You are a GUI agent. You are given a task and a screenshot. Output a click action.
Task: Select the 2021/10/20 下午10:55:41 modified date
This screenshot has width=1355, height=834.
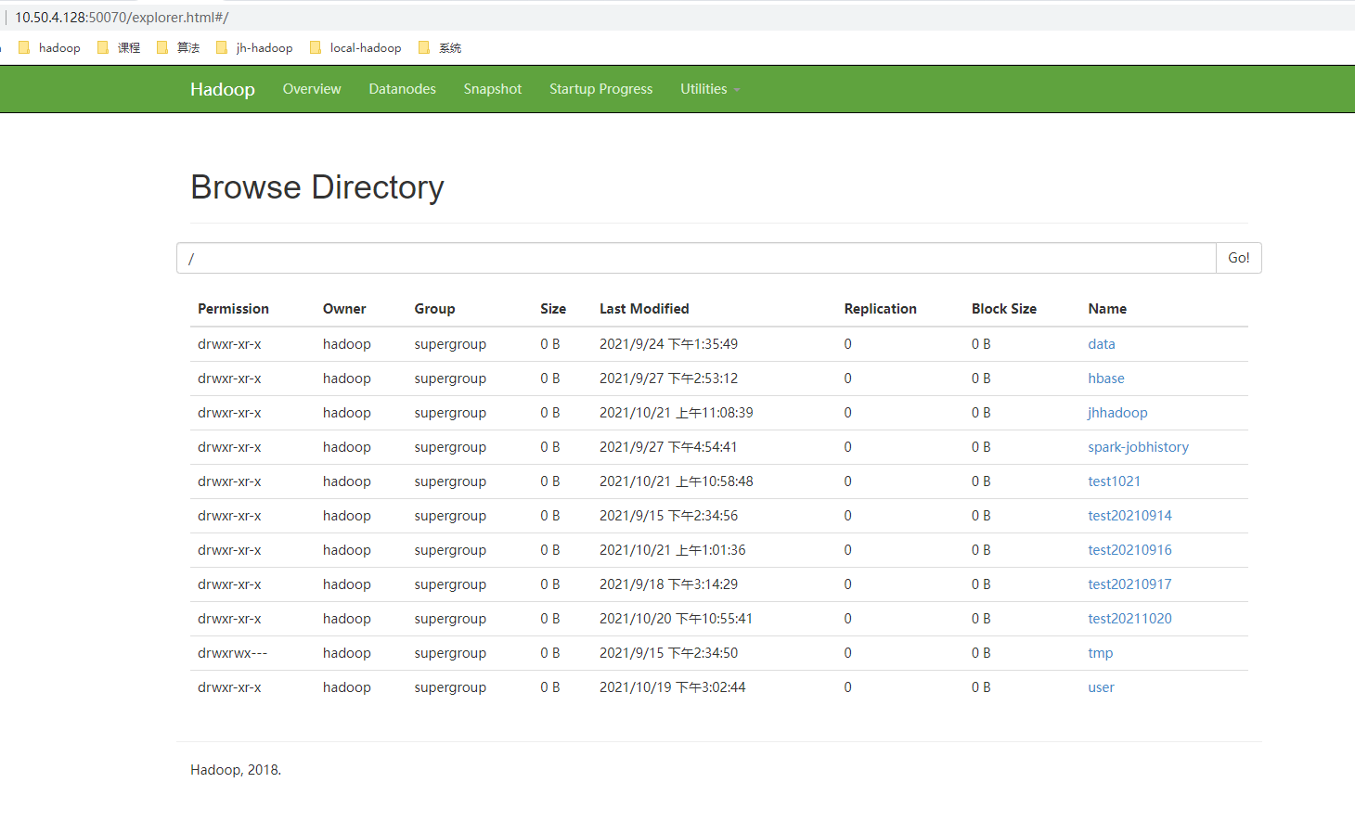[x=676, y=619]
